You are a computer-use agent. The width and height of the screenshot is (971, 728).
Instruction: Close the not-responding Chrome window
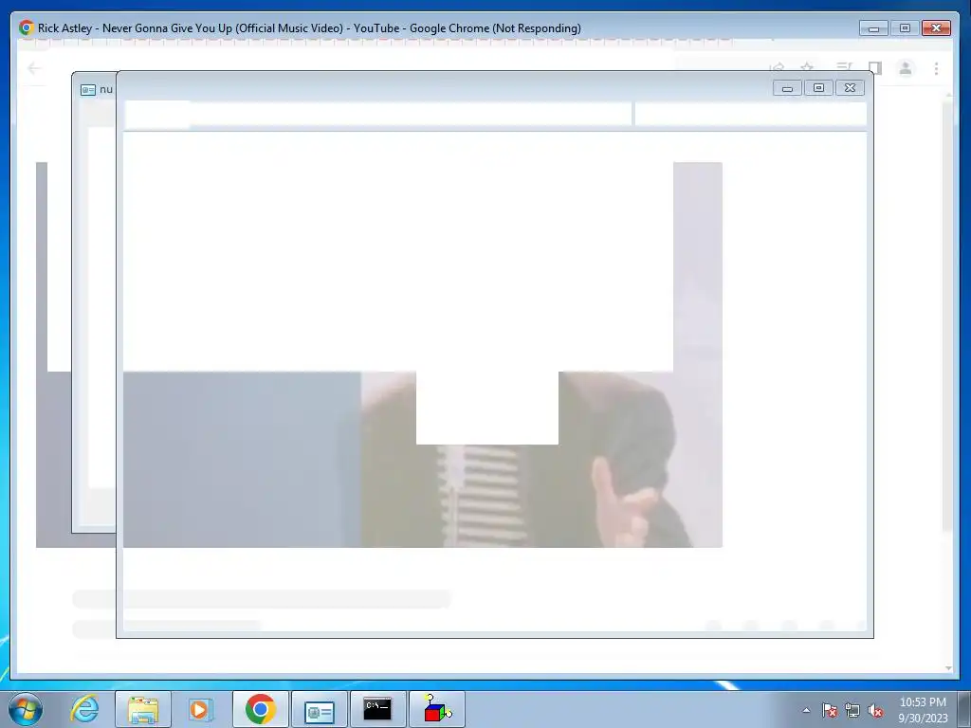[x=936, y=27]
